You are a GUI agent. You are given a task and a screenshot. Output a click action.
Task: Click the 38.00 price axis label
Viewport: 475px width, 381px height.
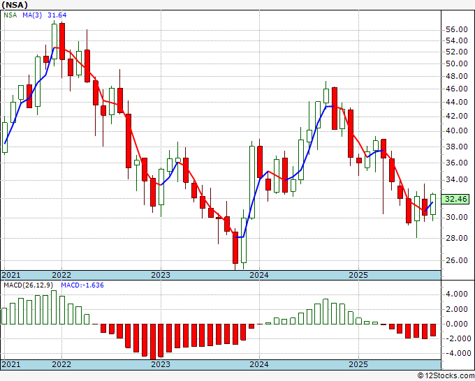457,147
